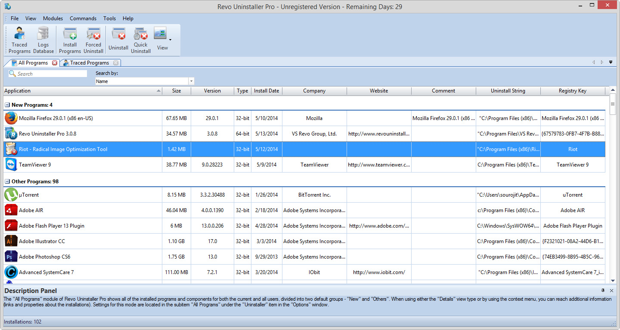
Task: Click the teamviewer website cell
Action: (x=379, y=164)
